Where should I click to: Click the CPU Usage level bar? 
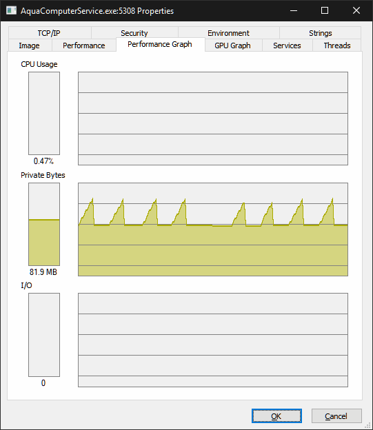44,113
